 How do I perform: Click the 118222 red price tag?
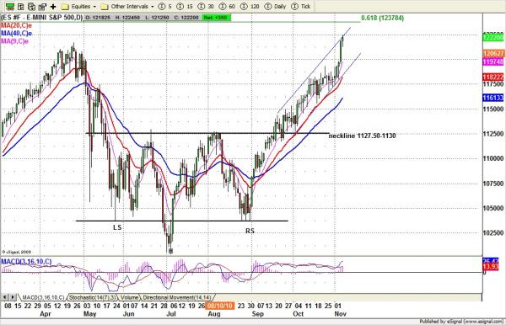click(x=493, y=77)
